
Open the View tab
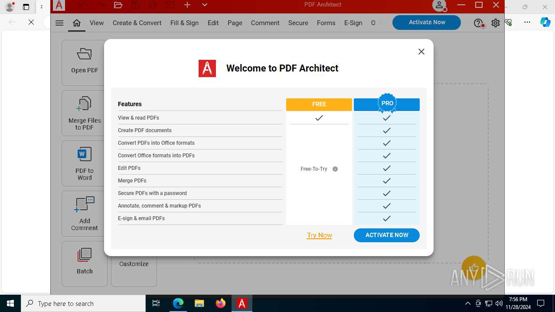[x=97, y=23]
